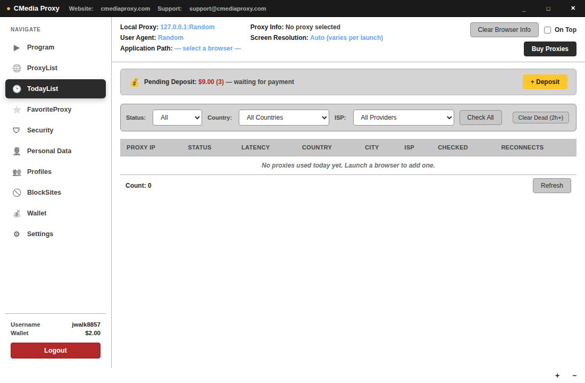This screenshot has height=383, width=585.
Task: Click the Clear Dead (2h+) button
Action: coord(541,118)
